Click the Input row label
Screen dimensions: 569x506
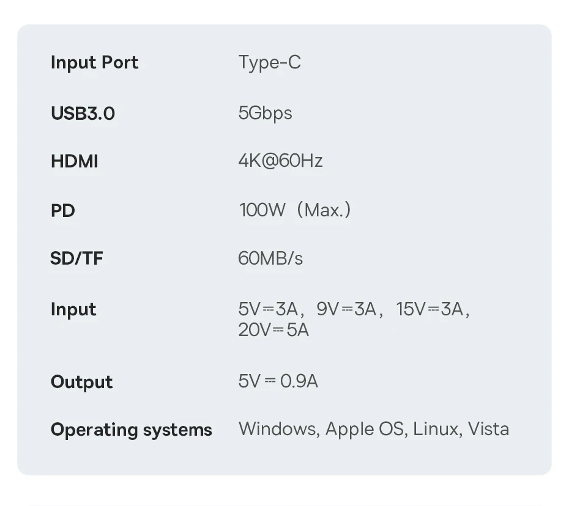[73, 309]
